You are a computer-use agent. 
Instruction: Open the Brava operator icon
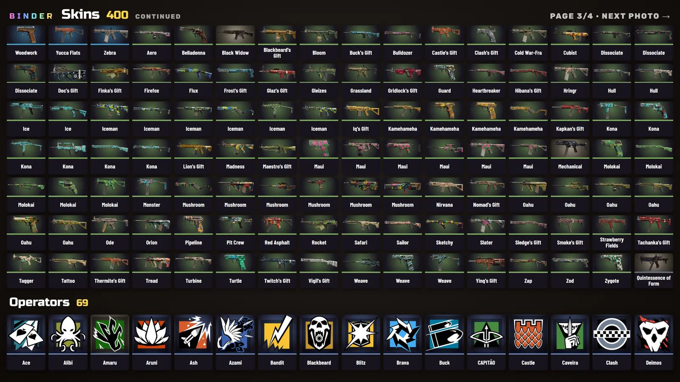(402, 334)
